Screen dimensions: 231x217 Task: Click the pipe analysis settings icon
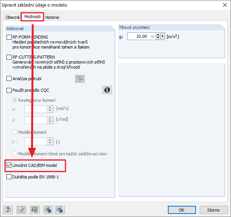(x=80, y=79)
